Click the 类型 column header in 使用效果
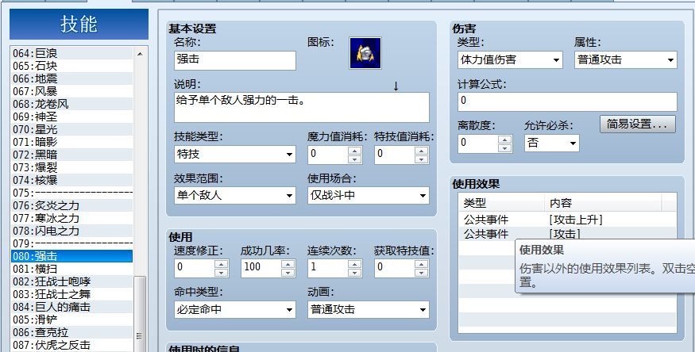695x352 pixels. point(501,203)
